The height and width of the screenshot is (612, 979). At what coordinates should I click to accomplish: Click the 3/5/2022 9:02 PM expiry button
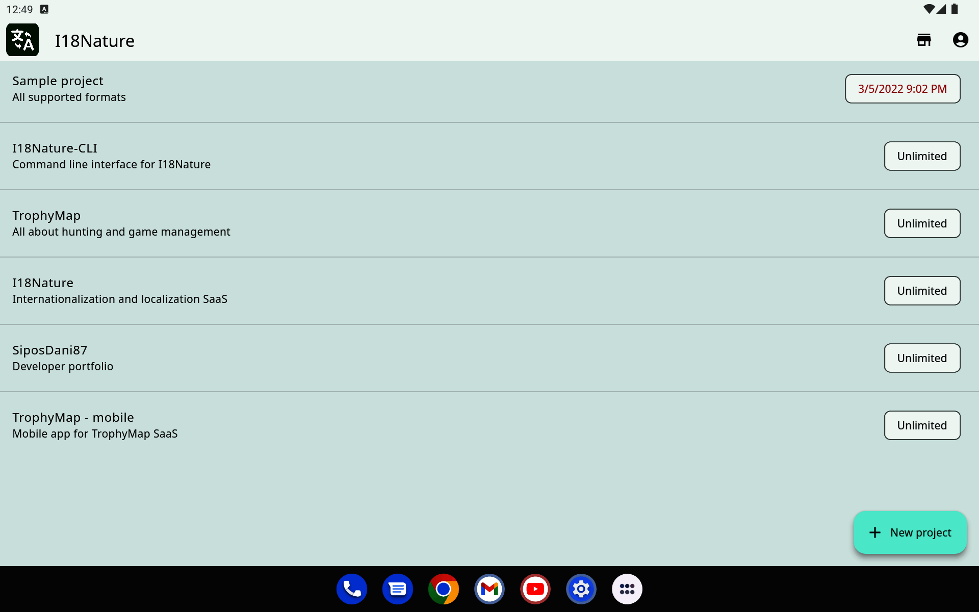click(x=902, y=89)
